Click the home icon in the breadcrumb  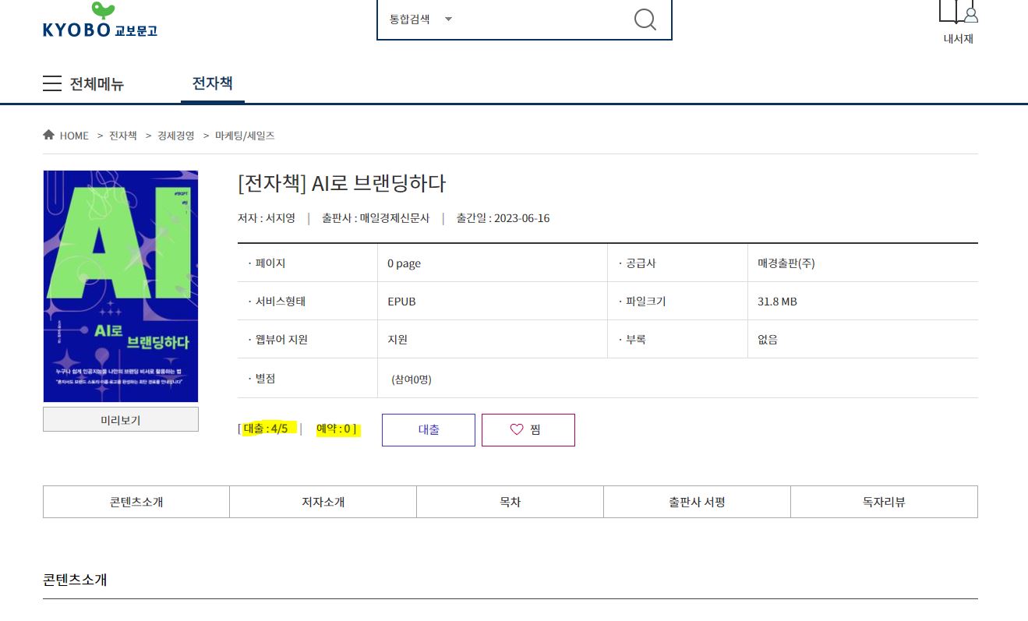pyautogui.click(x=48, y=134)
